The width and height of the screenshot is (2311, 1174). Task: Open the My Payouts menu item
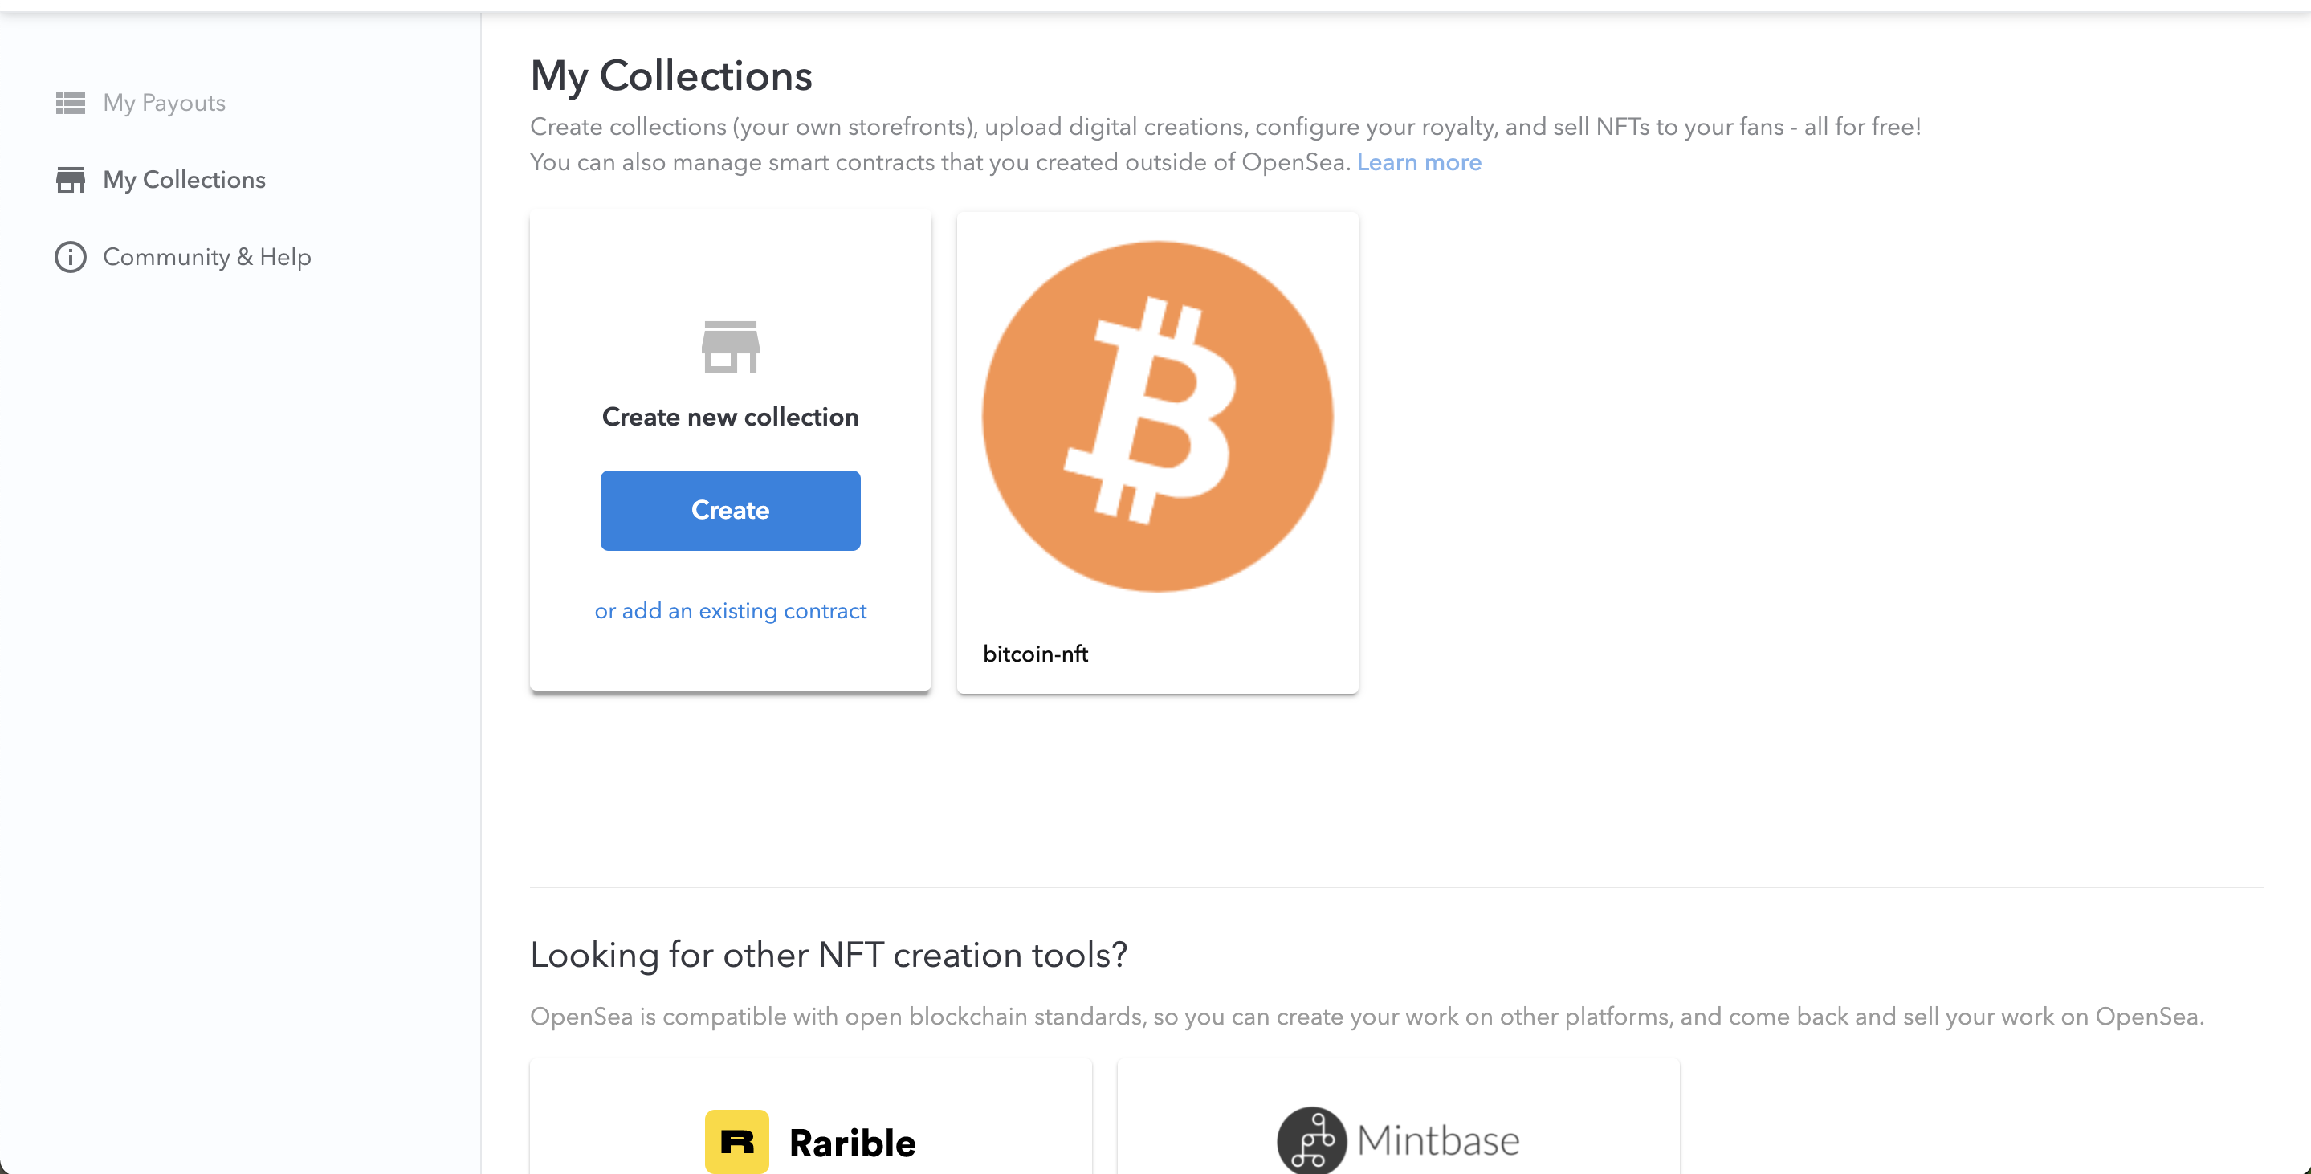click(164, 103)
